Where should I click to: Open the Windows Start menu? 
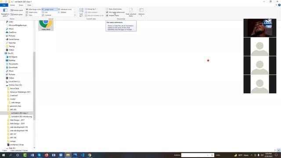(x=4, y=155)
